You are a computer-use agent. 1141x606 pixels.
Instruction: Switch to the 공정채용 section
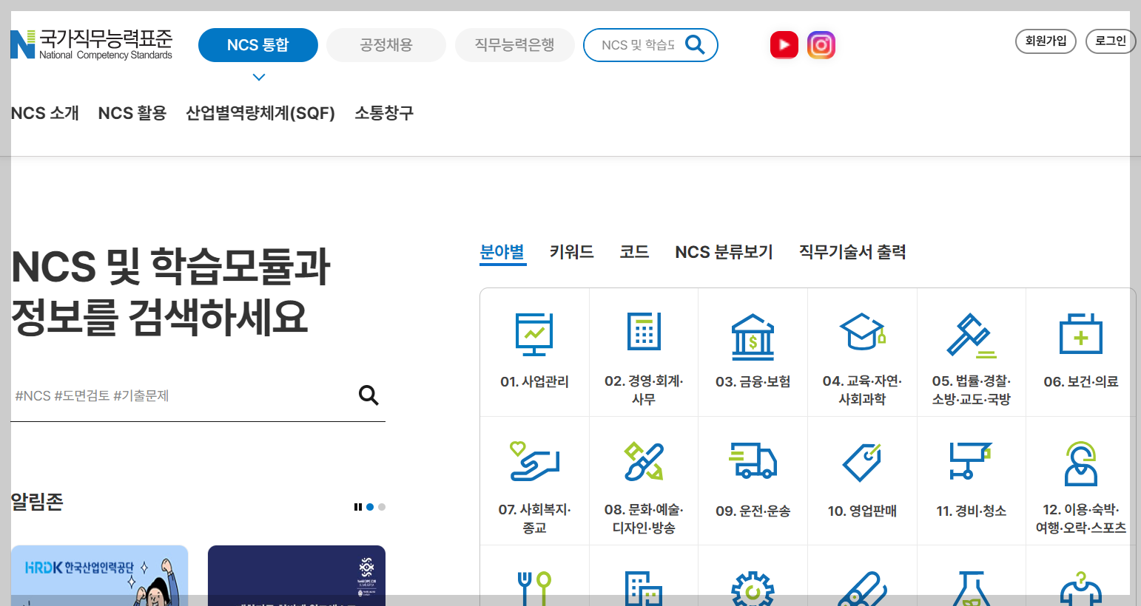point(386,45)
